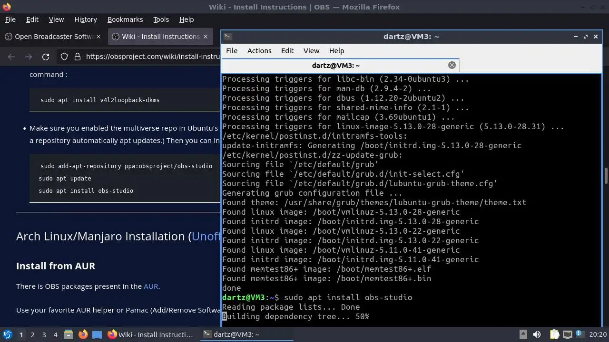Switch to virtual desktop 2
The height and width of the screenshot is (342, 609).
[x=33, y=335]
